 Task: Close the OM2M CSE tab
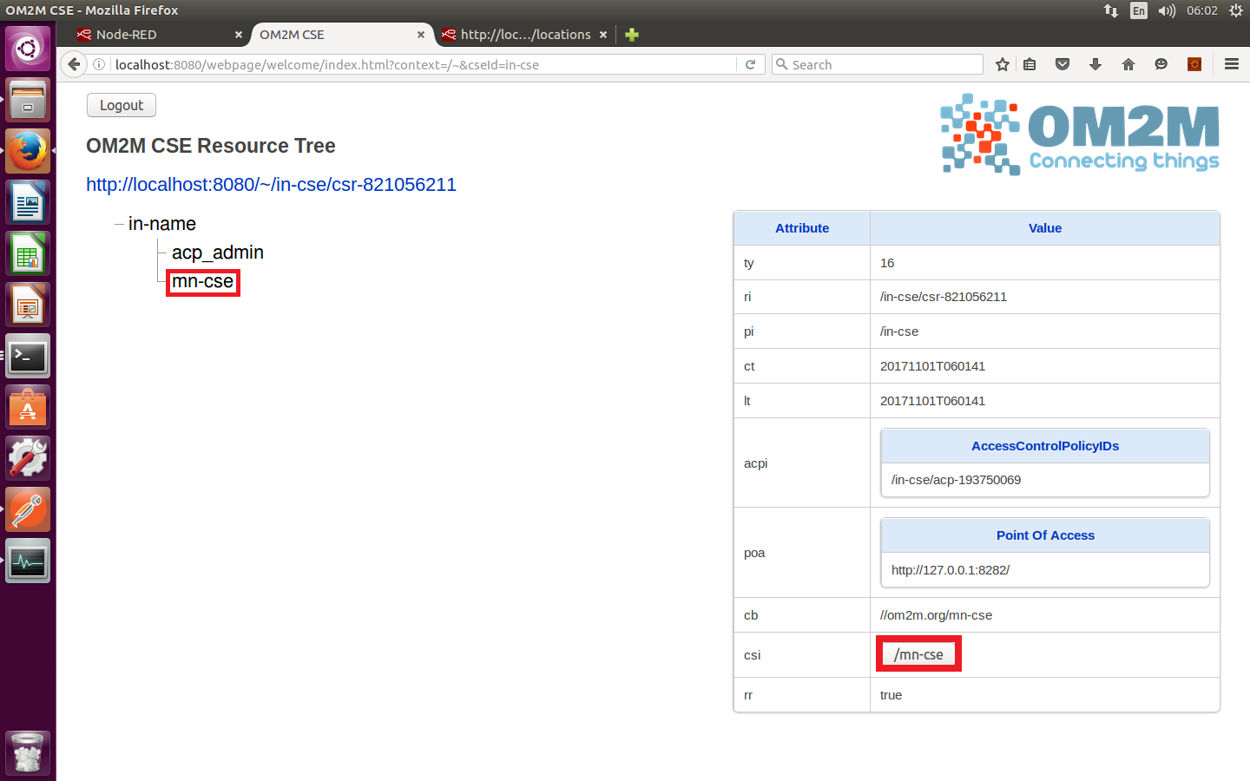pos(421,35)
